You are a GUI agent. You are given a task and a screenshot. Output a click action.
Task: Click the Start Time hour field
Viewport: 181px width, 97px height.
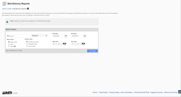point(54,44)
